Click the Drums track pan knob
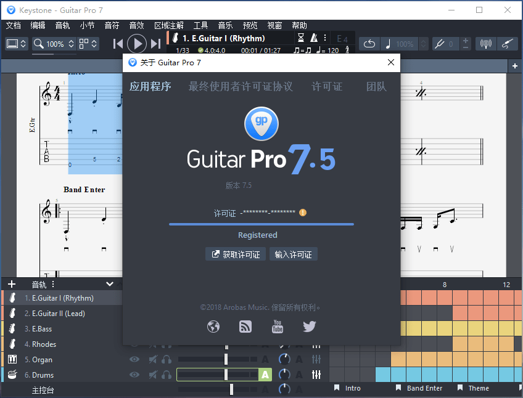 284,375
